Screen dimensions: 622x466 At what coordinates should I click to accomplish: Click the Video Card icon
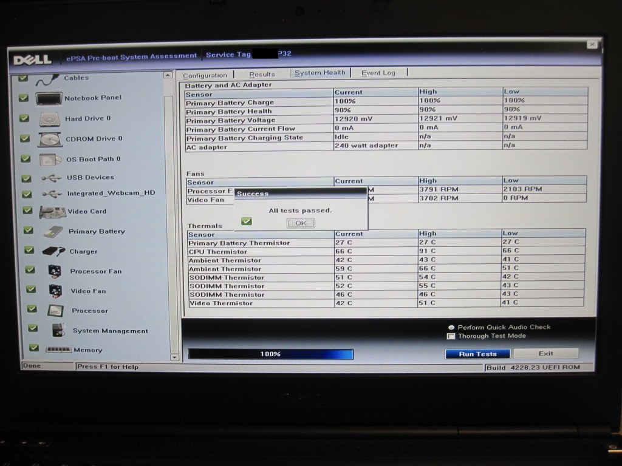(x=52, y=212)
